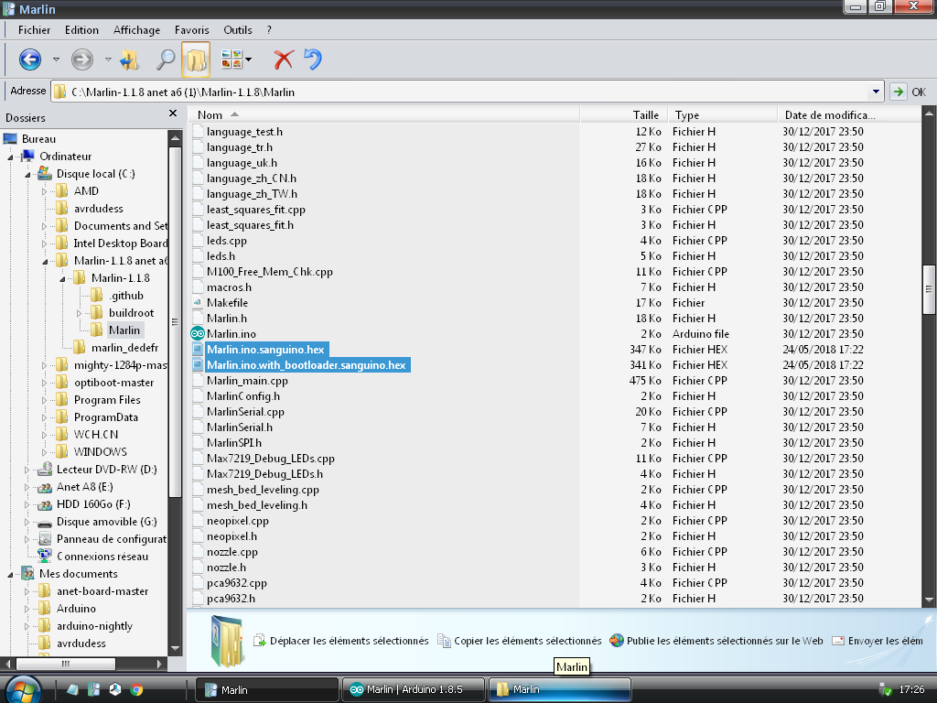The height and width of the screenshot is (703, 937).
Task: Select M100_Free_Mem_Chk.cpp file
Action: coord(270,271)
